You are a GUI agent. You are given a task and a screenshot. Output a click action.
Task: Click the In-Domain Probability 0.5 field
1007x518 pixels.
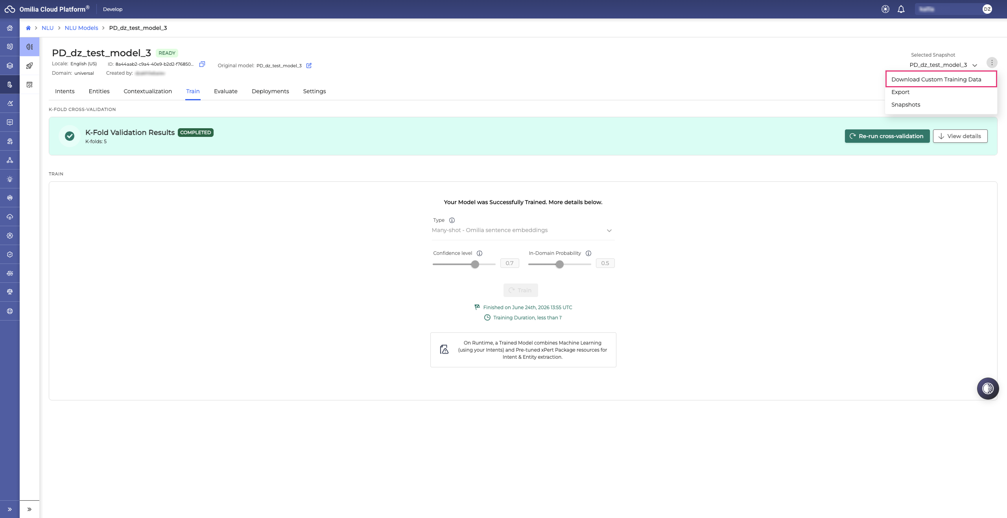tap(605, 263)
